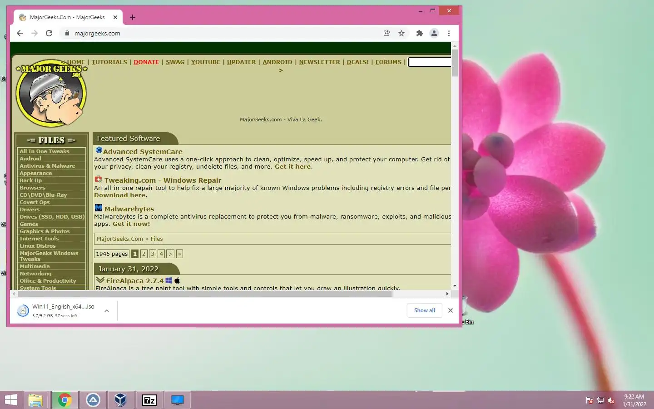
Task: Open the DONATE menu link
Action: (x=146, y=62)
